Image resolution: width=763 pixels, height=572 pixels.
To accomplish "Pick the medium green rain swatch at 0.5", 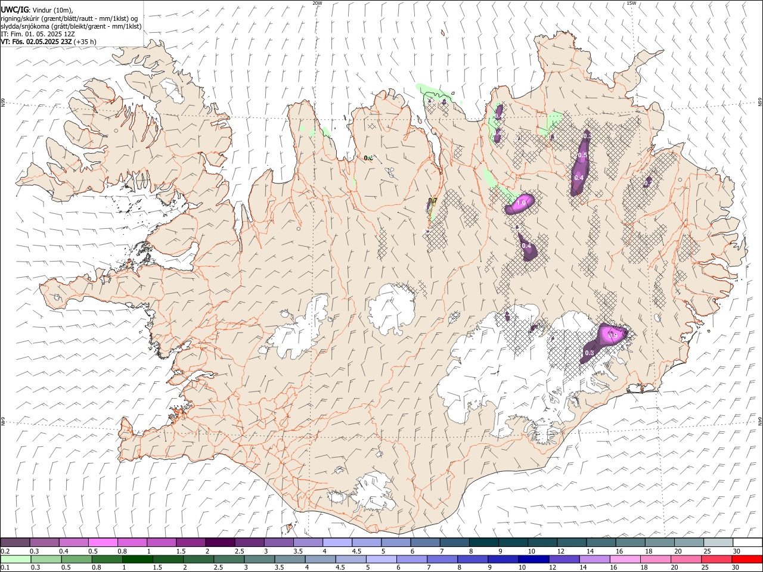I will click(x=76, y=559).
